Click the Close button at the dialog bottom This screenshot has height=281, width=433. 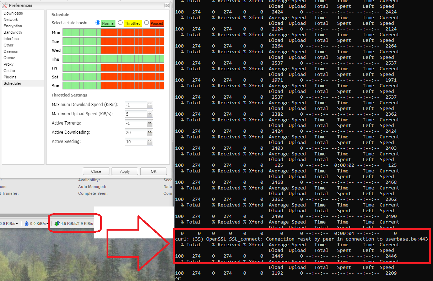click(96, 171)
